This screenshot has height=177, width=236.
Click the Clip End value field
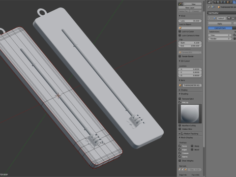click(190, 46)
